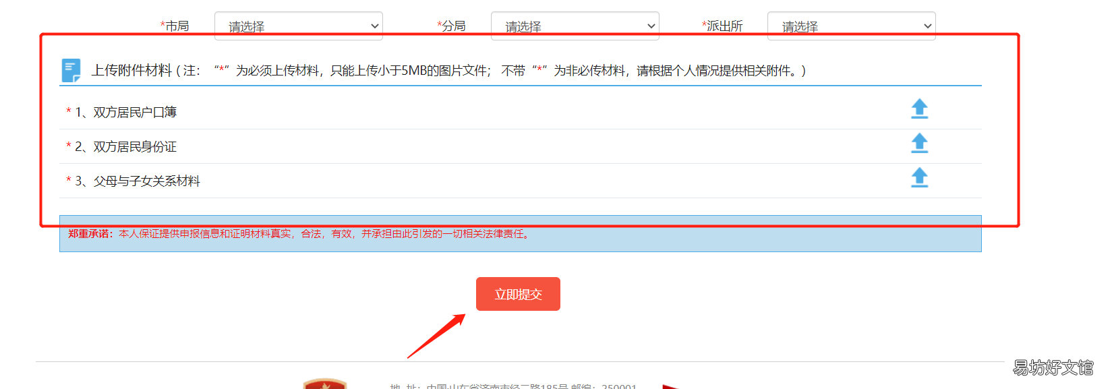Select the text 1、双方居民户口簿
The height and width of the screenshot is (389, 1112).
coord(125,112)
